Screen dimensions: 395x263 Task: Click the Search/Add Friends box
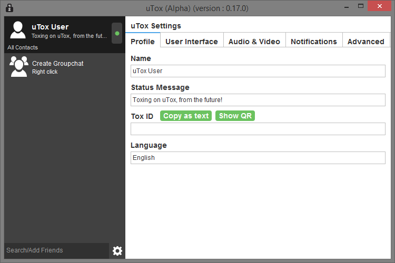pos(57,250)
